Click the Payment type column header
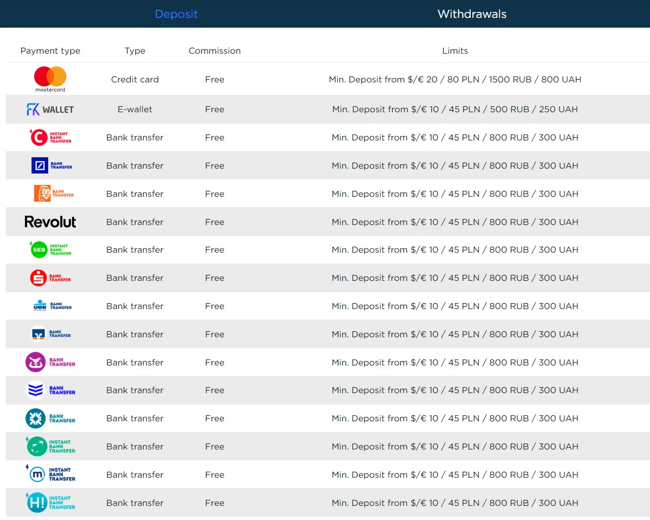 pyautogui.click(x=50, y=51)
